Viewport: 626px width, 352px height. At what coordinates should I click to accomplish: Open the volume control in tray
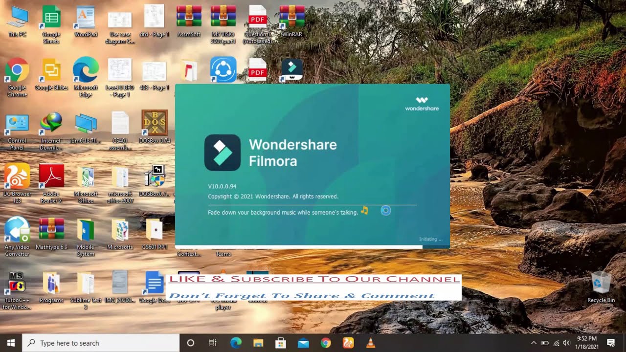(x=566, y=343)
